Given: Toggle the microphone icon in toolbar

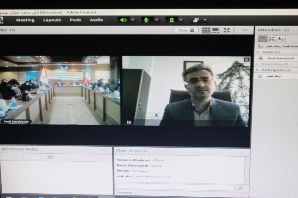Looking at the screenshot, I should pos(147,20).
